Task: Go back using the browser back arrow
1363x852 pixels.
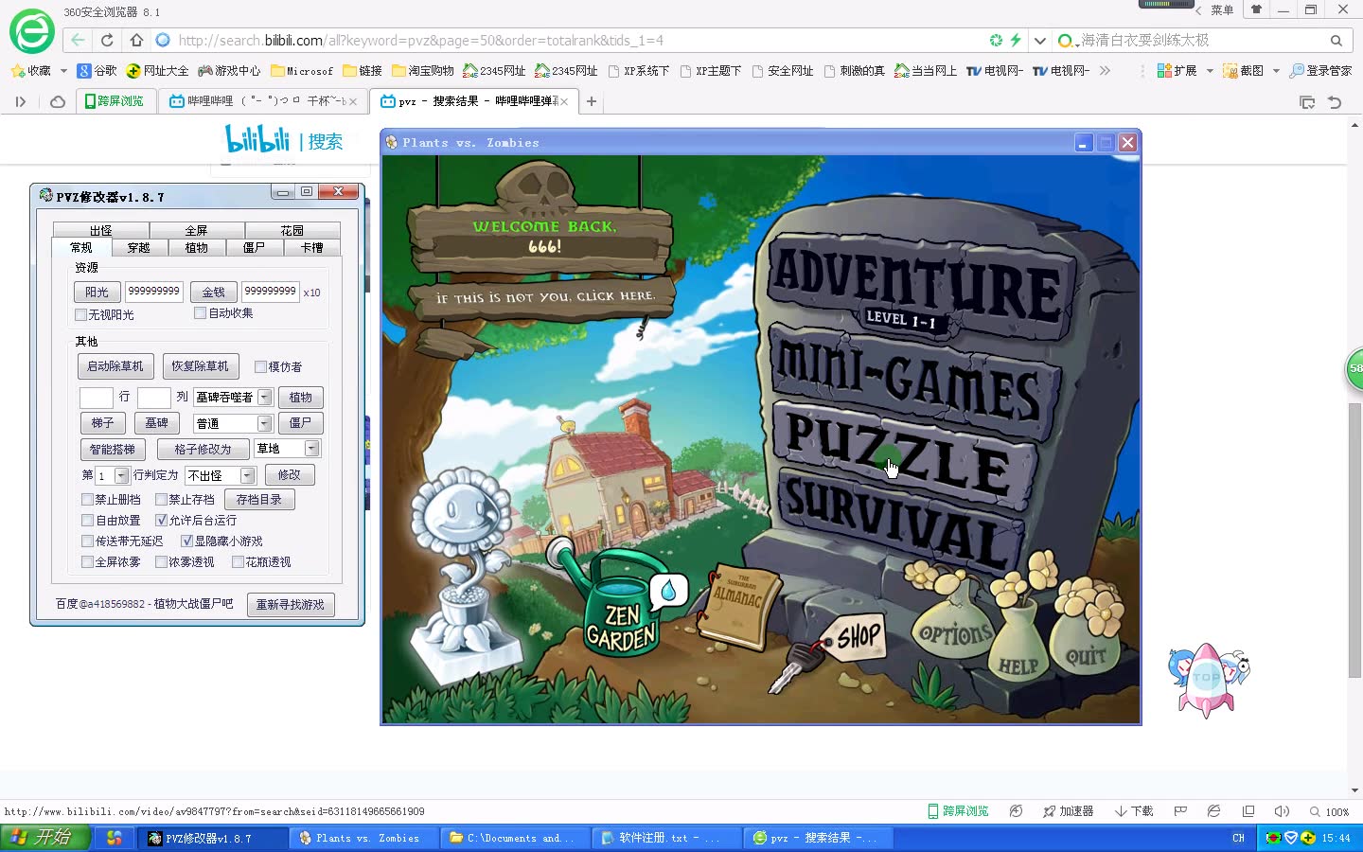Action: [x=78, y=40]
